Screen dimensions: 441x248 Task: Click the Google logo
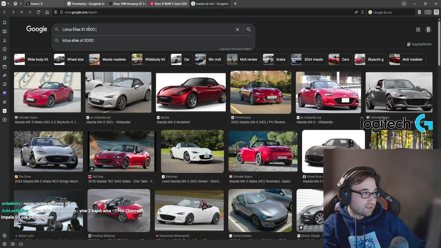[37, 29]
